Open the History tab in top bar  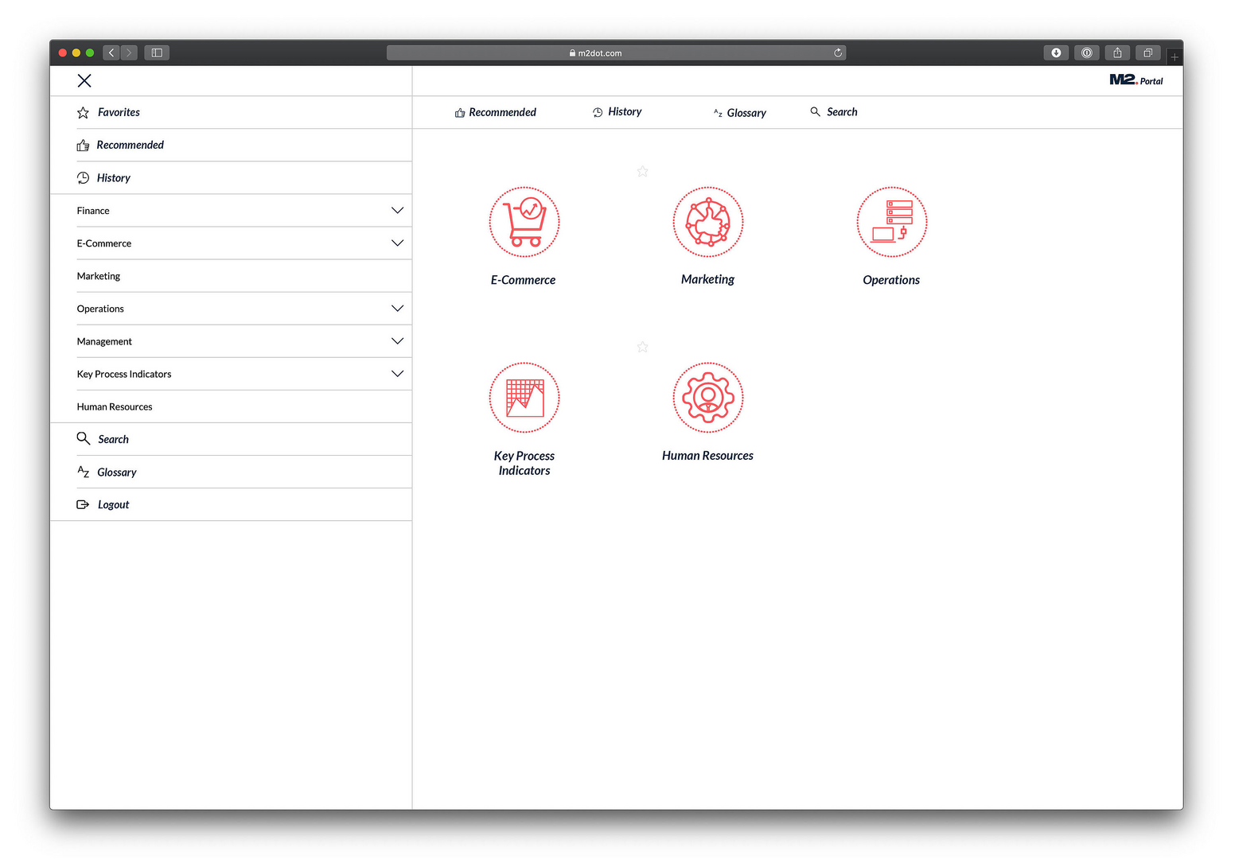pos(617,112)
